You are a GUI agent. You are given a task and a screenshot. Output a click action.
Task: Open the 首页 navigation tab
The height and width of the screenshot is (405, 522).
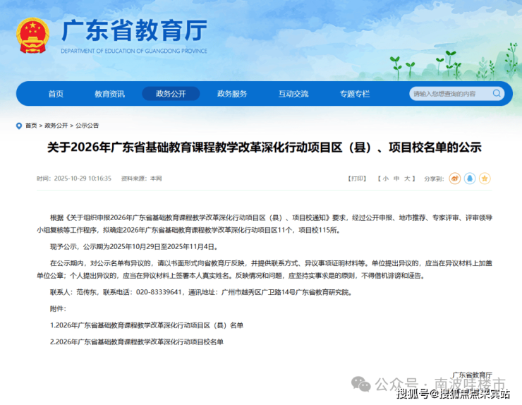pyautogui.click(x=56, y=94)
